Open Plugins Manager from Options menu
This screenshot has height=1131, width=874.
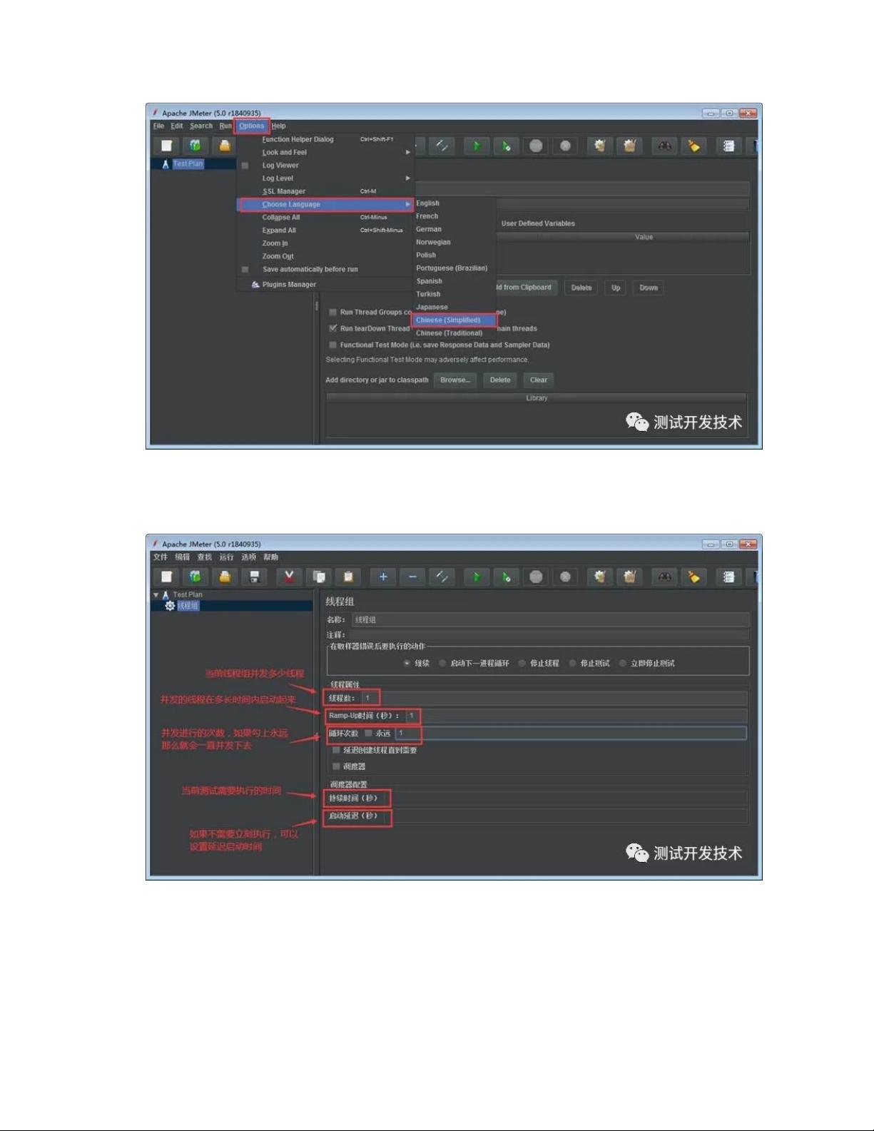click(x=325, y=284)
